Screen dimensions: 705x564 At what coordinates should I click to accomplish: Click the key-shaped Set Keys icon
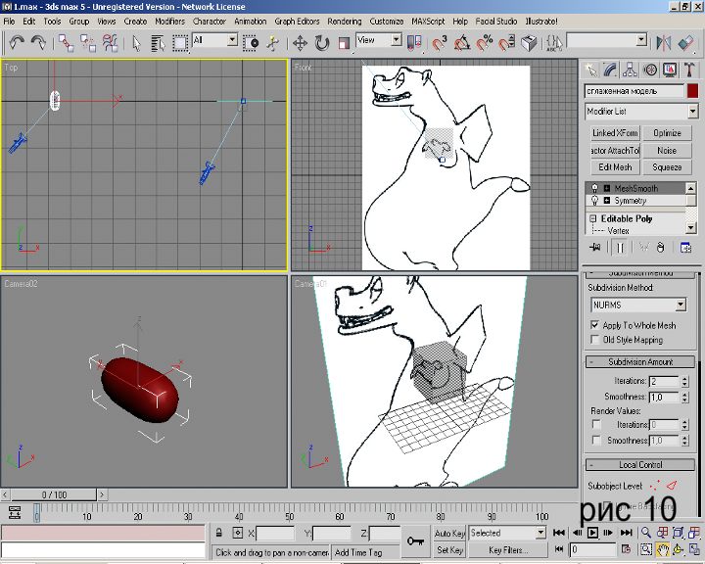416,540
